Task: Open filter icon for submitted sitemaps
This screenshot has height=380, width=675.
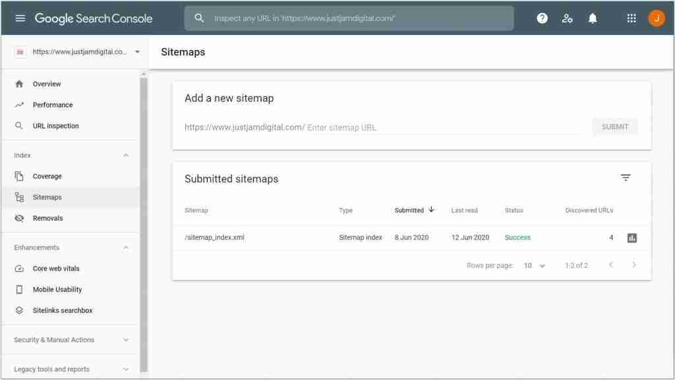Action: pyautogui.click(x=626, y=178)
